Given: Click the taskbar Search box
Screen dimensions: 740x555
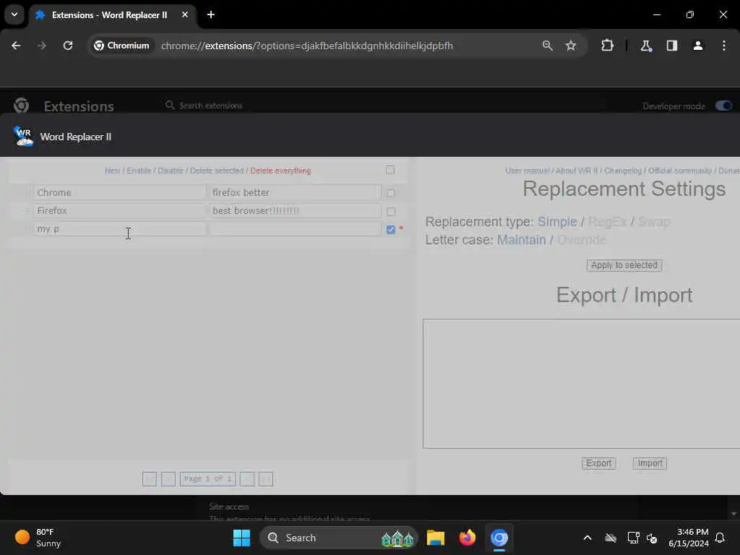Looking at the screenshot, I should pyautogui.click(x=339, y=538).
